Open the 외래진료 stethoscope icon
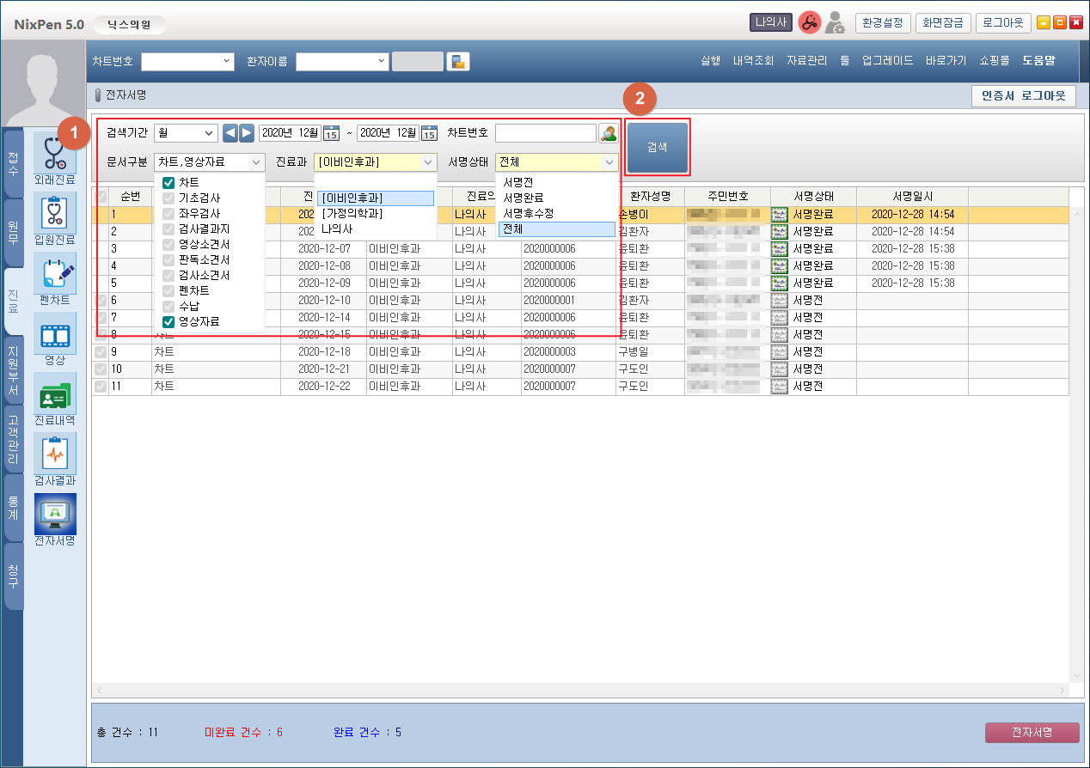1090x768 pixels. (54, 154)
